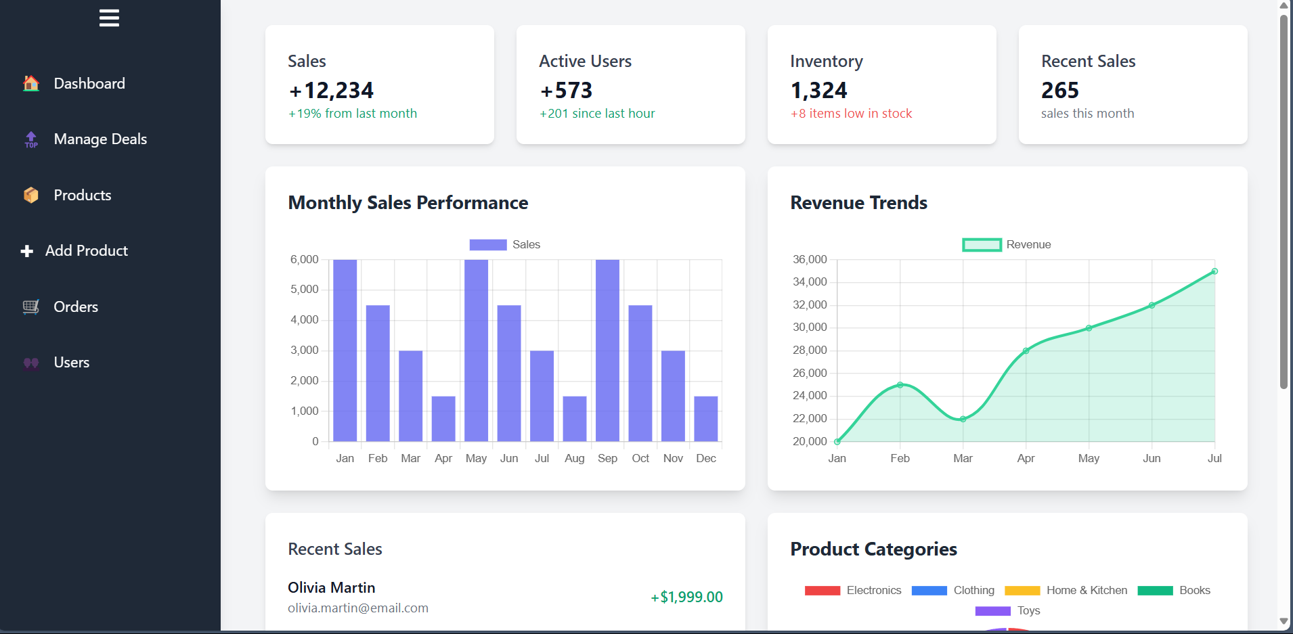Click the Add Product plus icon
1293x634 pixels.
click(x=27, y=251)
